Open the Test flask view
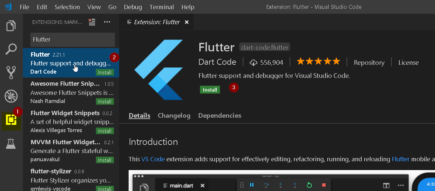This screenshot has width=435, height=191. pos(11,144)
